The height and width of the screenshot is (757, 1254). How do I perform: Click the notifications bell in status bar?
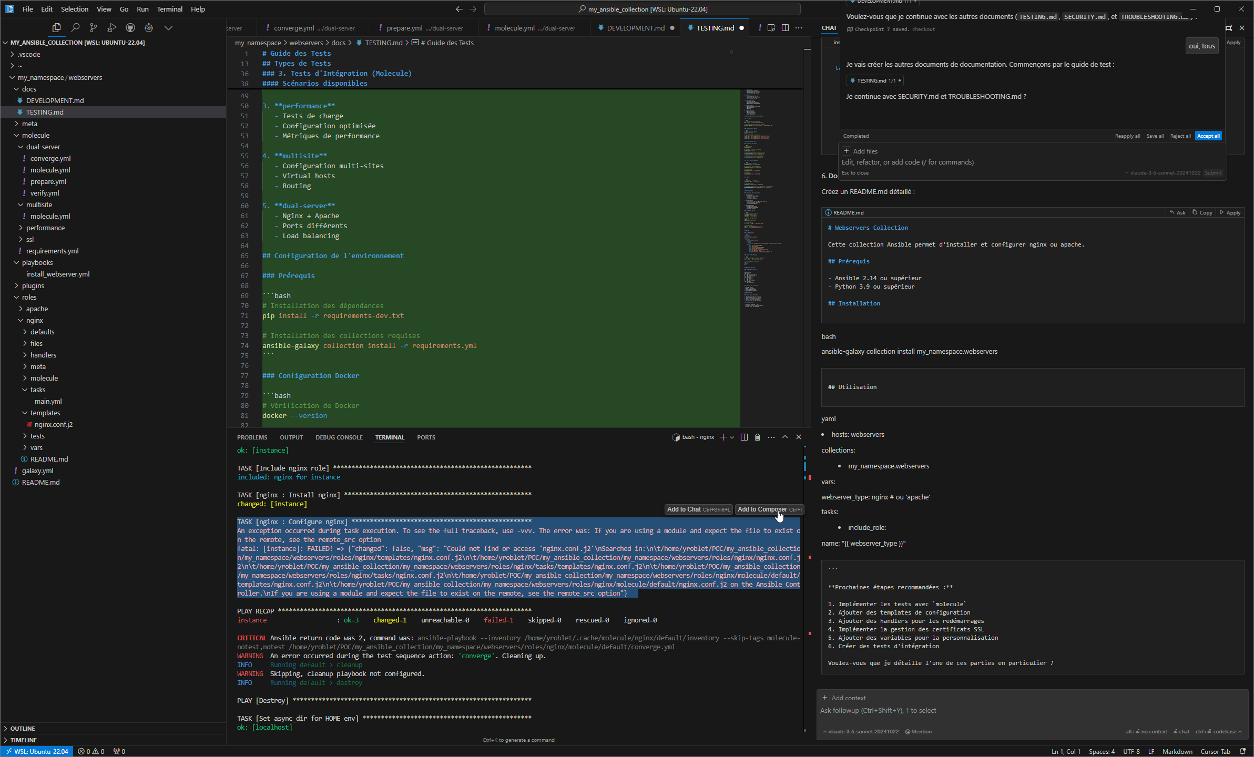[x=1243, y=751]
